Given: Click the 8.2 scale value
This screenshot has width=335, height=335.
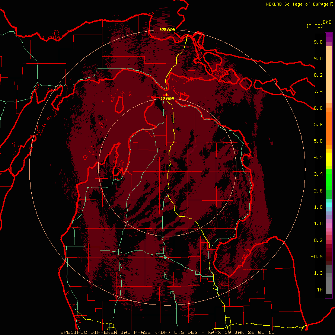Looking at the screenshot, I should click(318, 75).
